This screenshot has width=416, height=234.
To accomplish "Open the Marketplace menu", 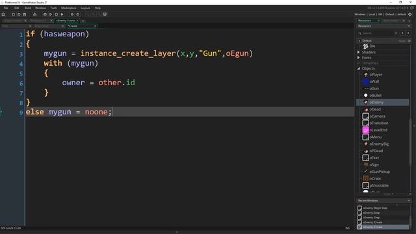I will click(69, 8).
